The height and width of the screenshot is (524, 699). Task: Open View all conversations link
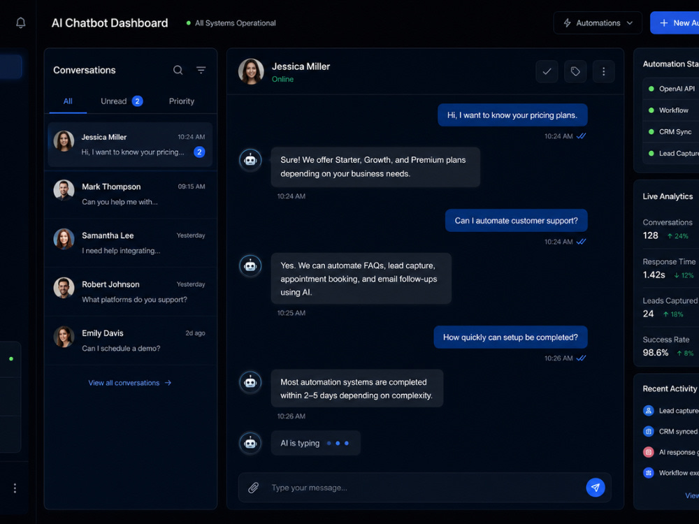(129, 383)
